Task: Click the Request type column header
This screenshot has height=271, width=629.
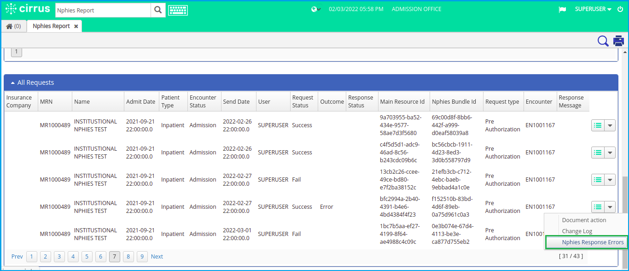Action: coord(503,101)
